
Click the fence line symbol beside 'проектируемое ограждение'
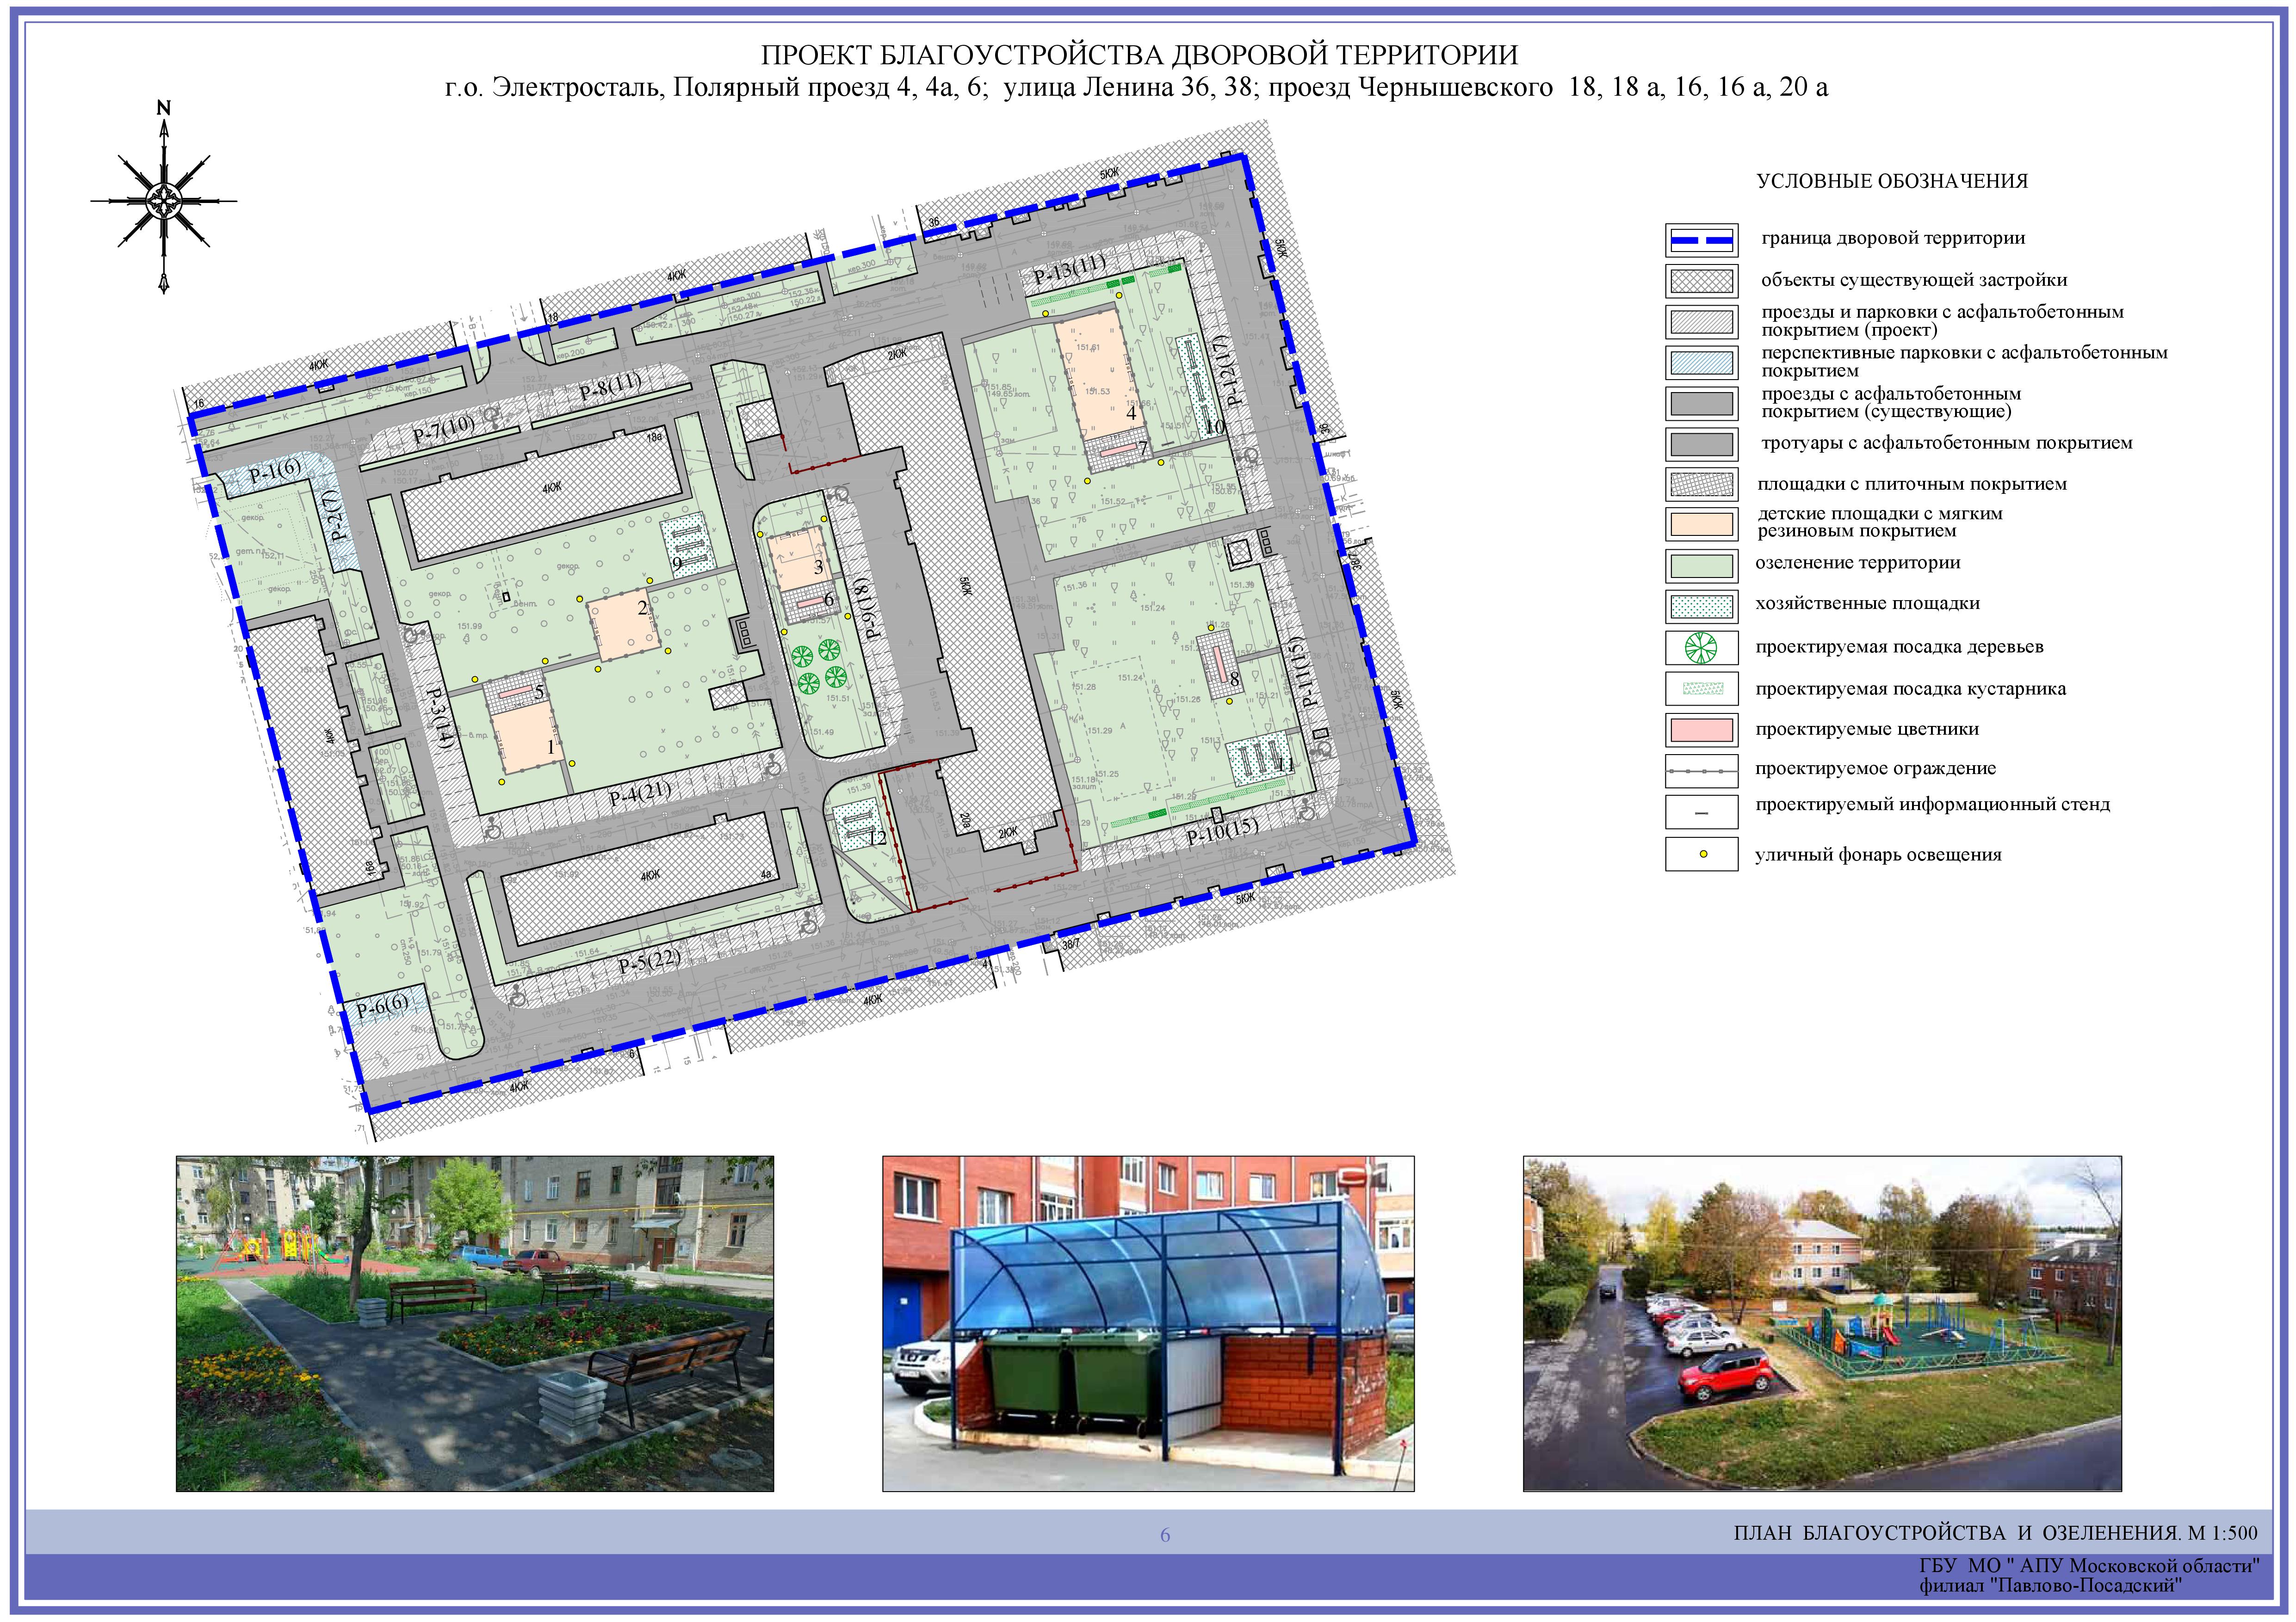(1701, 772)
